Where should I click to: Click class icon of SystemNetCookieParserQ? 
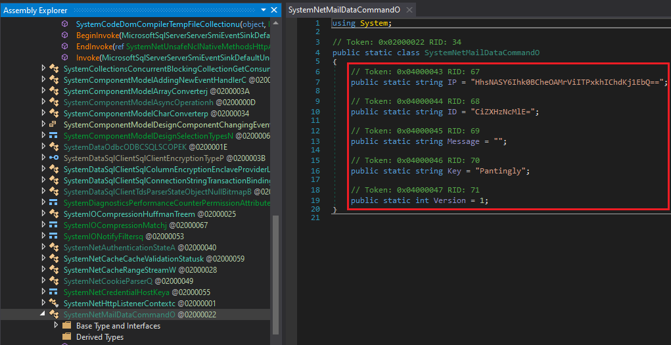click(x=54, y=280)
